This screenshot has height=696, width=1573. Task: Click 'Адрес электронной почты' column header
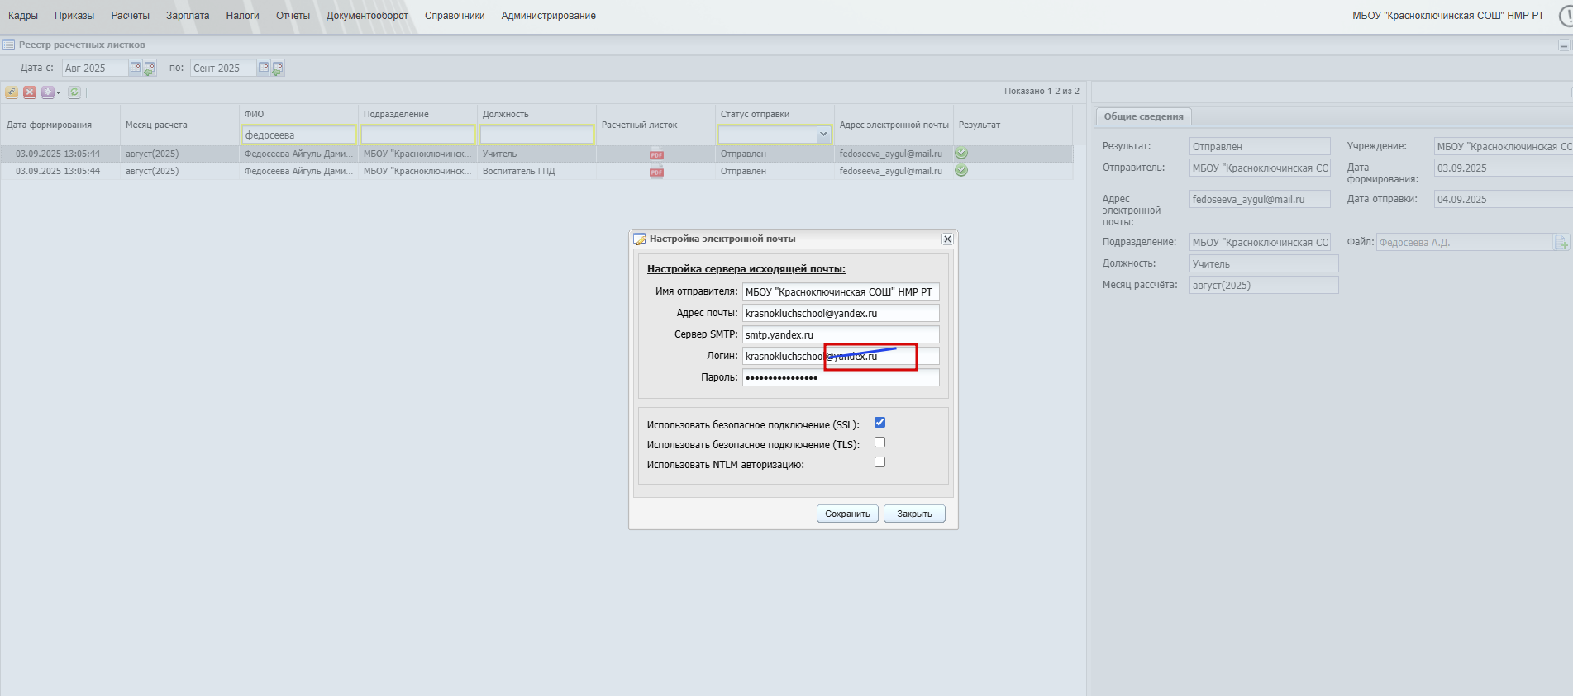tap(894, 125)
